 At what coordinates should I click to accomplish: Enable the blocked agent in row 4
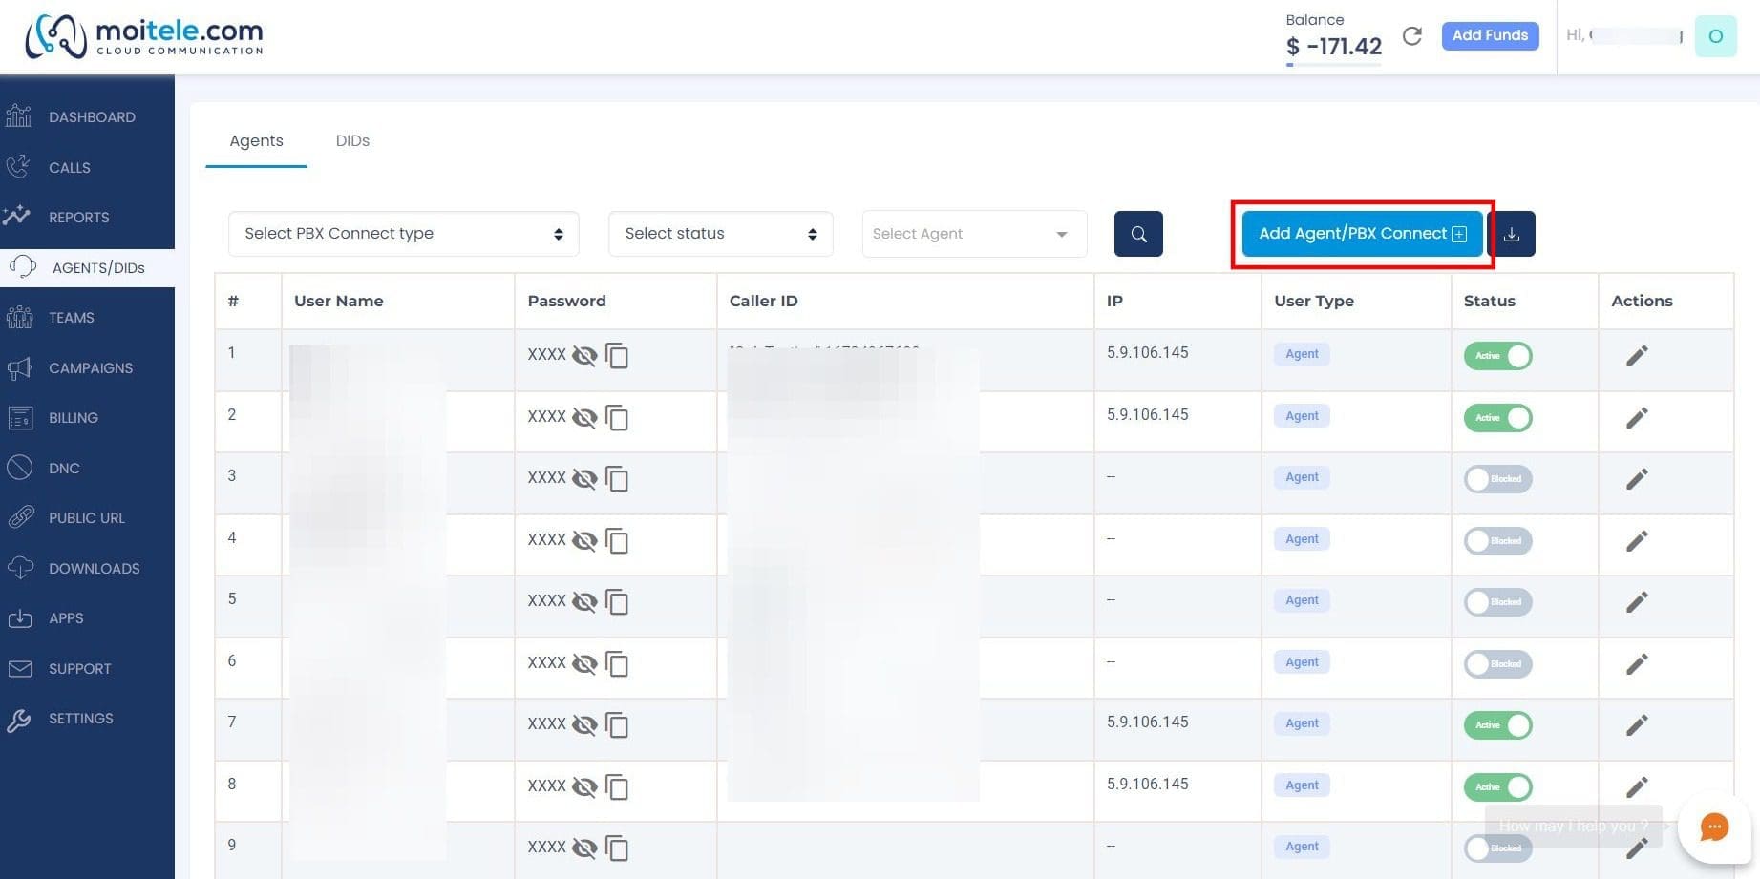[1497, 541]
